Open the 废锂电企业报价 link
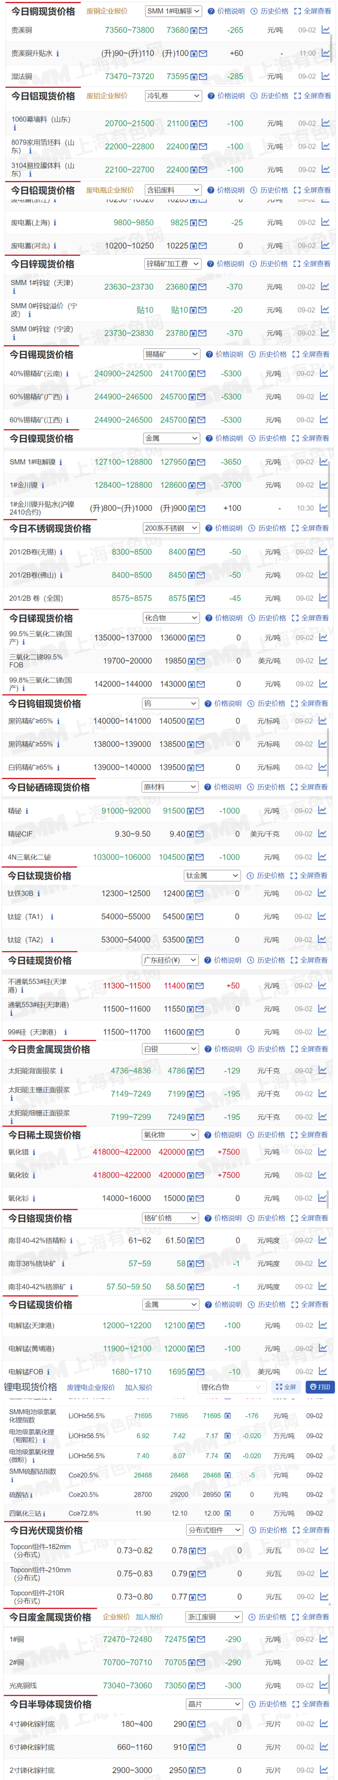 90,1387
